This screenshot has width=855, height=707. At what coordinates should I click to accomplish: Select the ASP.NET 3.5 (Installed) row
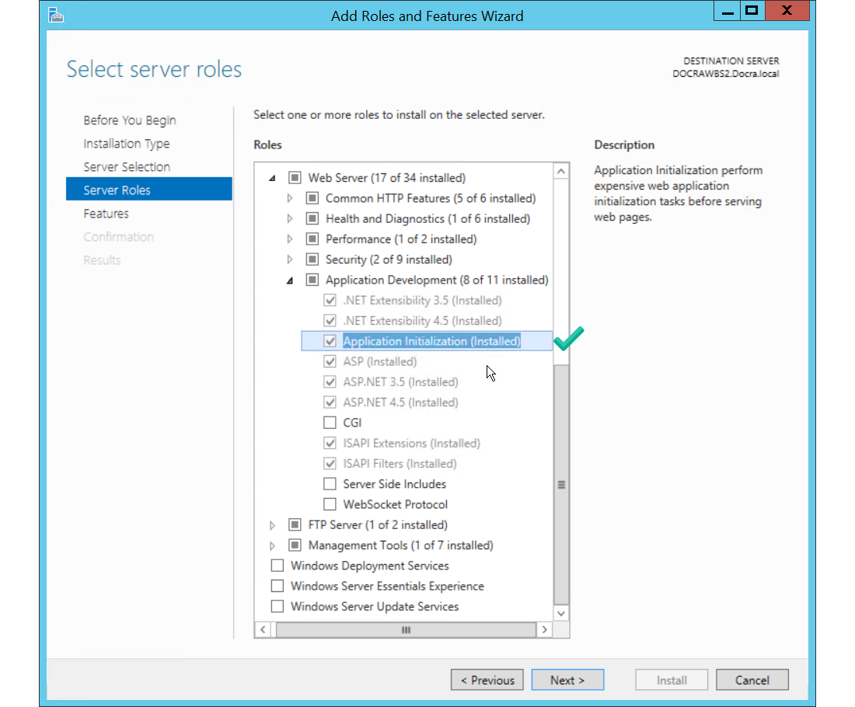401,382
